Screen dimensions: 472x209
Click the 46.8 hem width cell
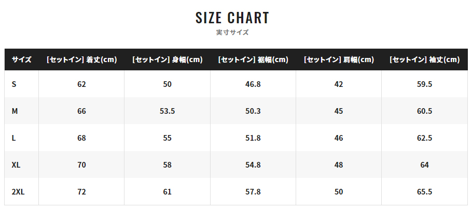tap(253, 84)
